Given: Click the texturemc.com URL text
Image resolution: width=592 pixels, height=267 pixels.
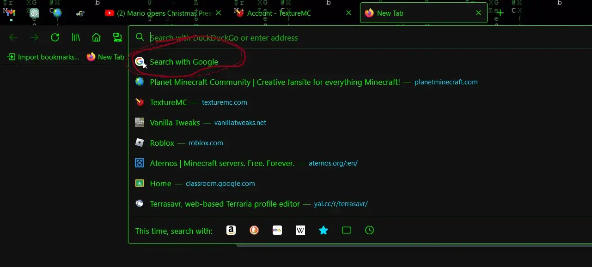Looking at the screenshot, I should pyautogui.click(x=225, y=102).
